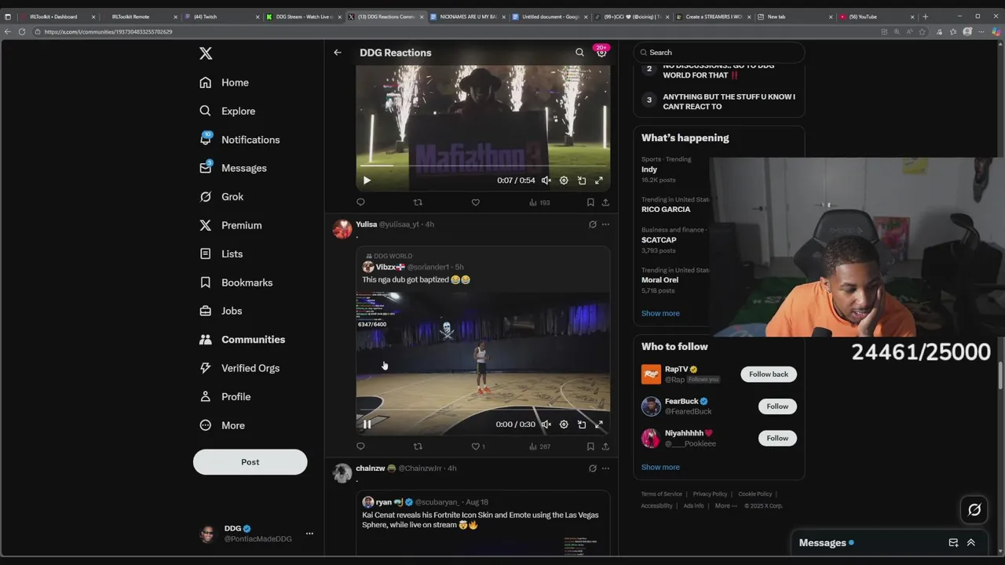Compose new message icon in Messages drawer
Screen dimensions: 1005x565
[953, 542]
